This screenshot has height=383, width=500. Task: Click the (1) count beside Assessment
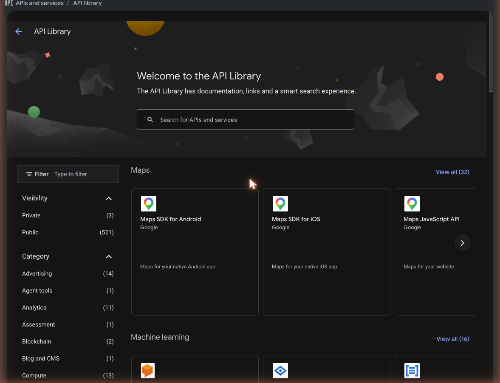(110, 324)
